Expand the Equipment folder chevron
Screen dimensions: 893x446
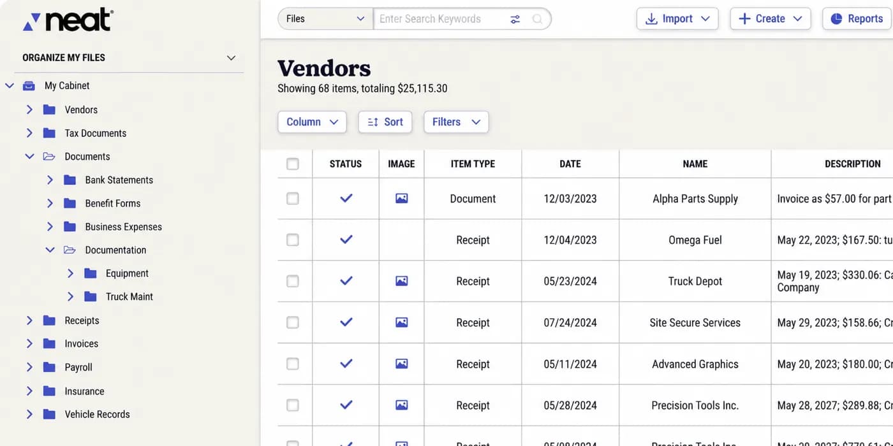coord(70,273)
